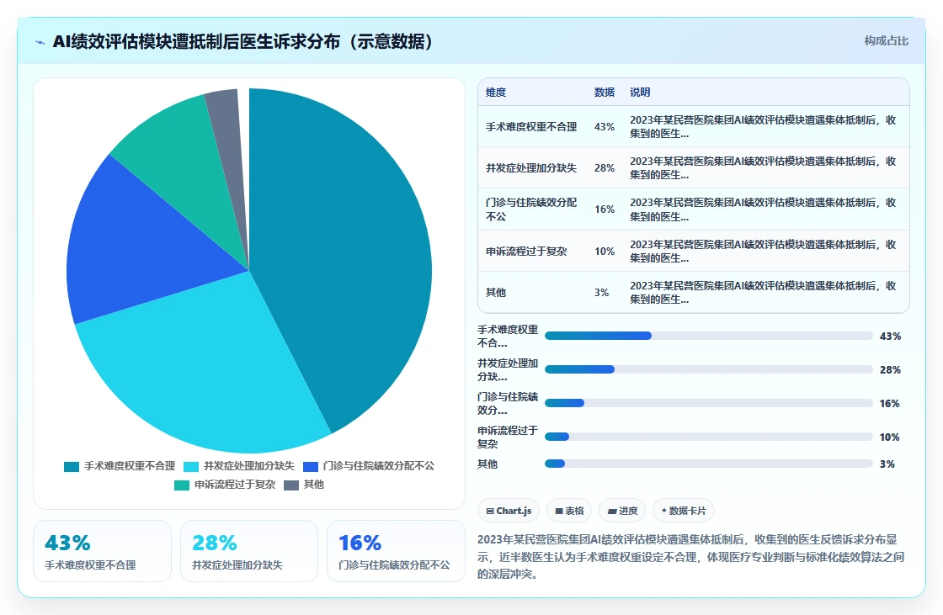
Task: Click table cell 申诉流程过于复杂
Action: [x=526, y=252]
